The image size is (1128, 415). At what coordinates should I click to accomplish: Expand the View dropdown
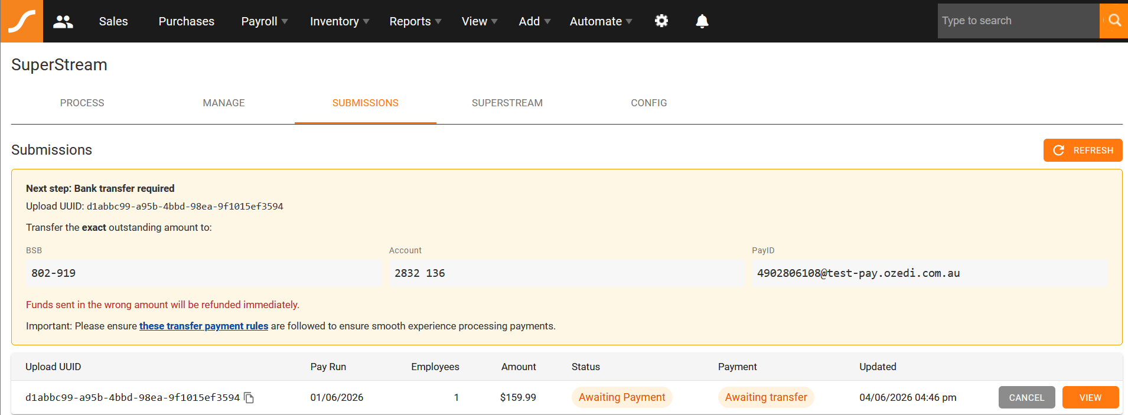point(480,21)
